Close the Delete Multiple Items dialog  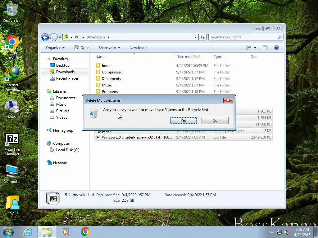(x=228, y=100)
